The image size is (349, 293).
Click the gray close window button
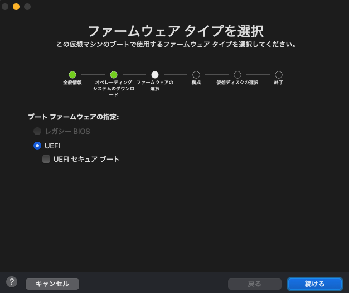[x=5, y=7]
